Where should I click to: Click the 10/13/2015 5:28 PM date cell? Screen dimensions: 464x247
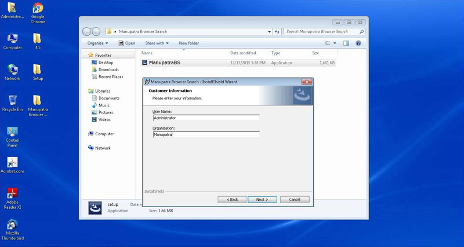[248, 63]
